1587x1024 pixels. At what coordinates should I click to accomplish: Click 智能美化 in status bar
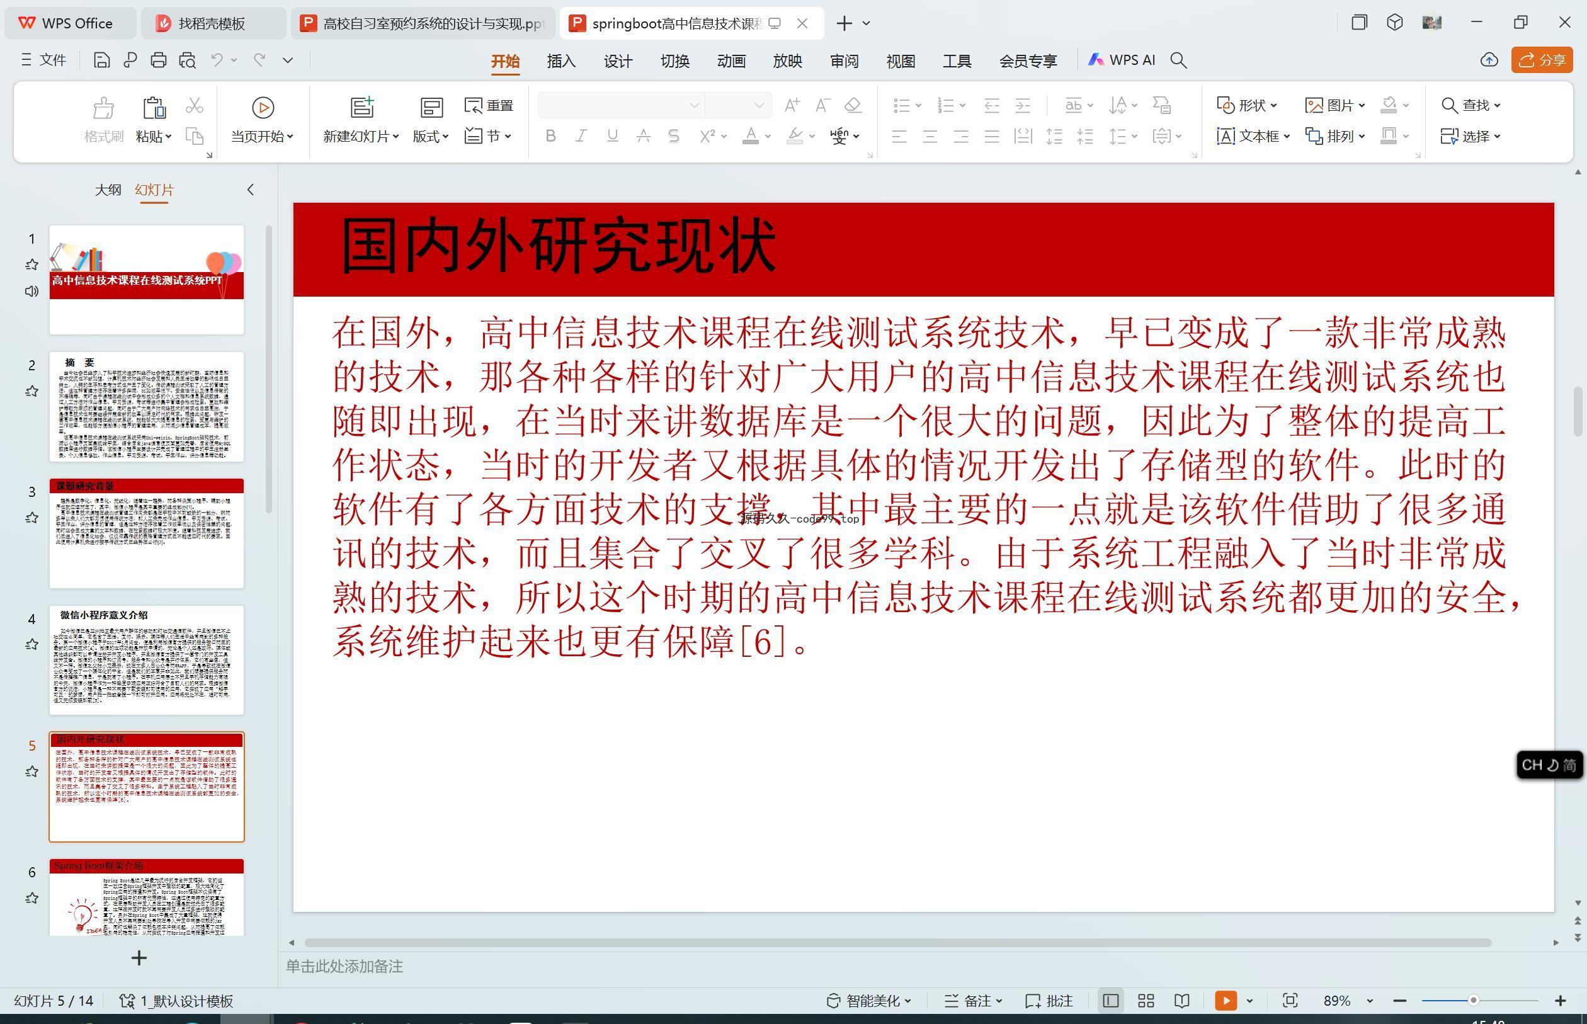[x=868, y=1001]
